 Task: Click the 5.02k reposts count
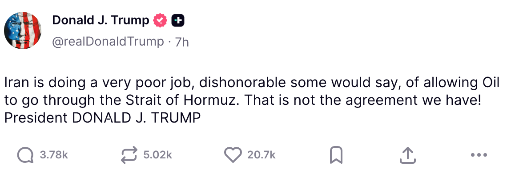(157, 155)
